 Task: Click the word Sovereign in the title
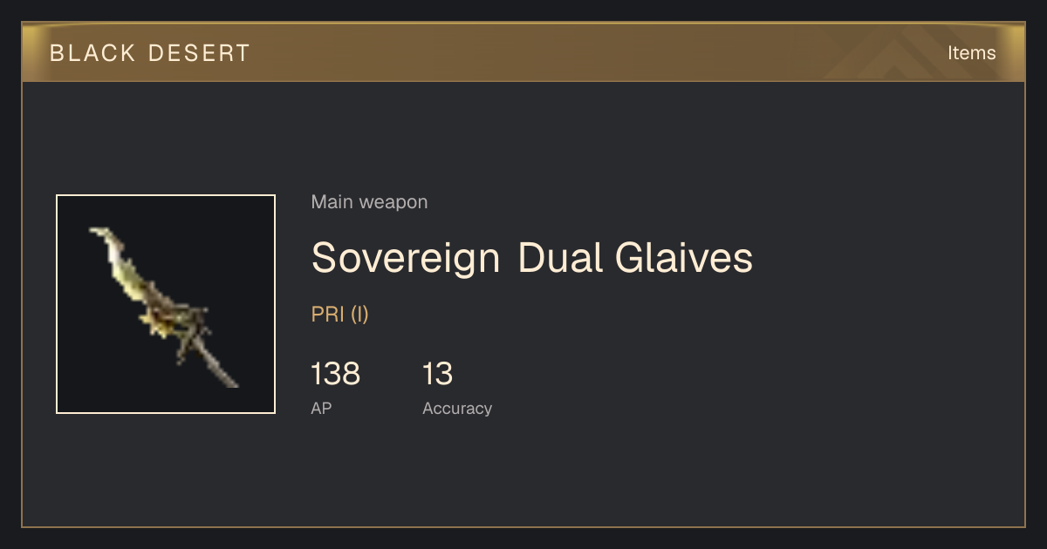[x=406, y=258]
